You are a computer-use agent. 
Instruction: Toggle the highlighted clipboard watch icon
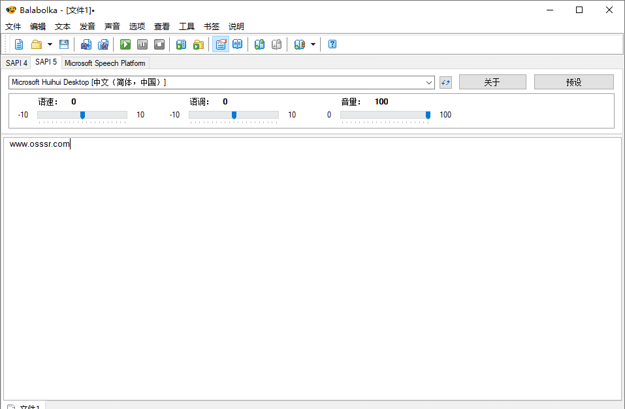point(221,44)
